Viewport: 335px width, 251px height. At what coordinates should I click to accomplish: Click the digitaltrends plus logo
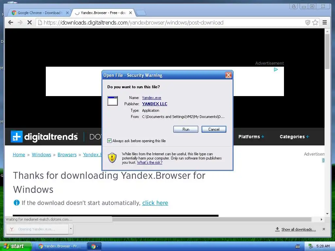click(17, 137)
